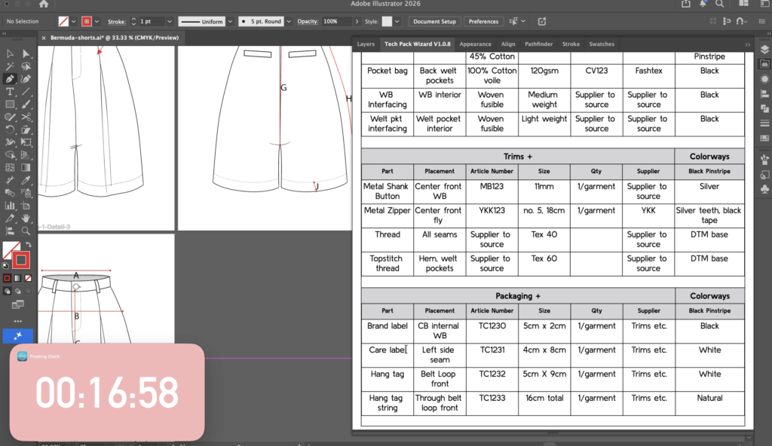Set paint mode to None

tap(27, 278)
